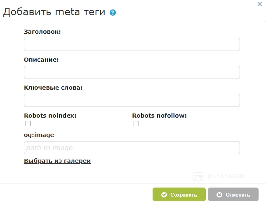Click the checkmark icon on Сохранить

(164, 195)
